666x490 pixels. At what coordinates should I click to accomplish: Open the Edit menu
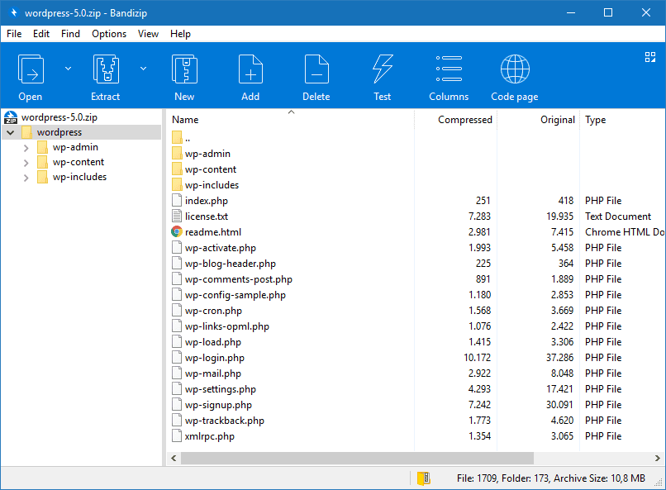pos(41,34)
